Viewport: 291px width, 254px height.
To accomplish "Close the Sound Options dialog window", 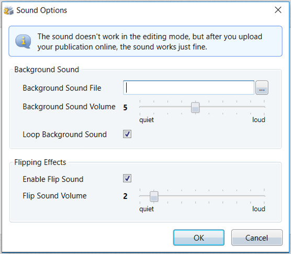I will pos(278,10).
